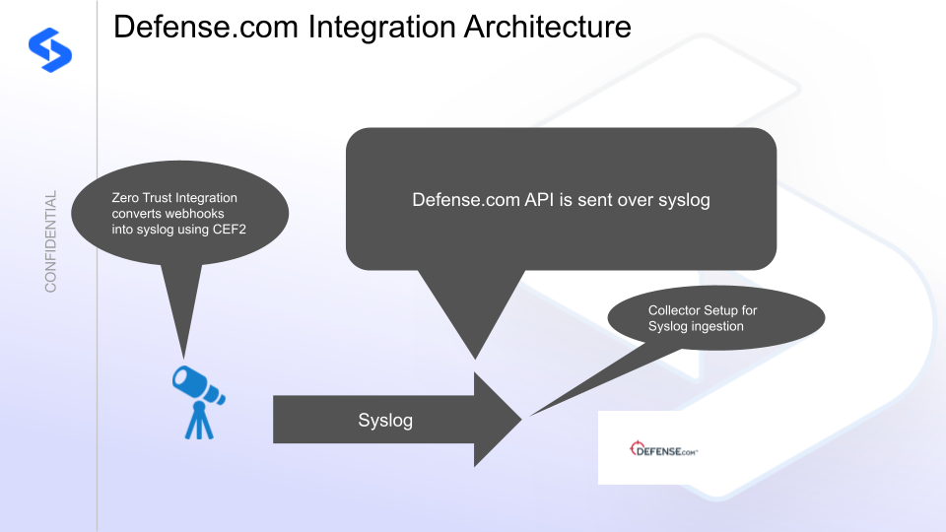Click the 'Defense.com API is sent over syslog' text
The image size is (946, 532).
click(560, 200)
